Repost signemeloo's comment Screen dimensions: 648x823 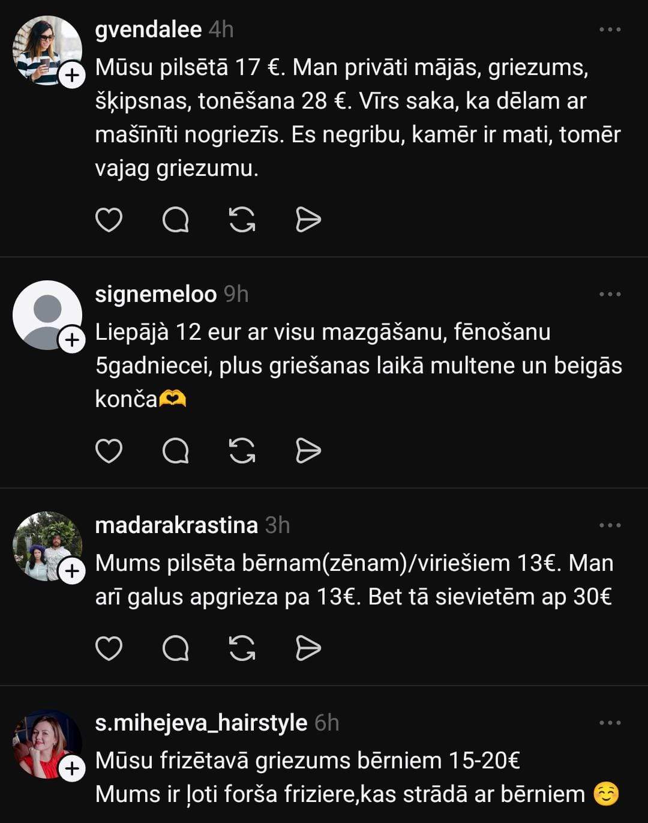(x=242, y=451)
